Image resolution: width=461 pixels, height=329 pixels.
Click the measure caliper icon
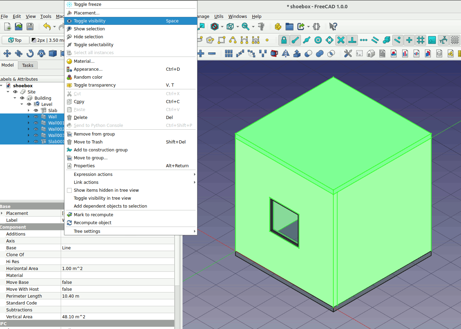261,27
